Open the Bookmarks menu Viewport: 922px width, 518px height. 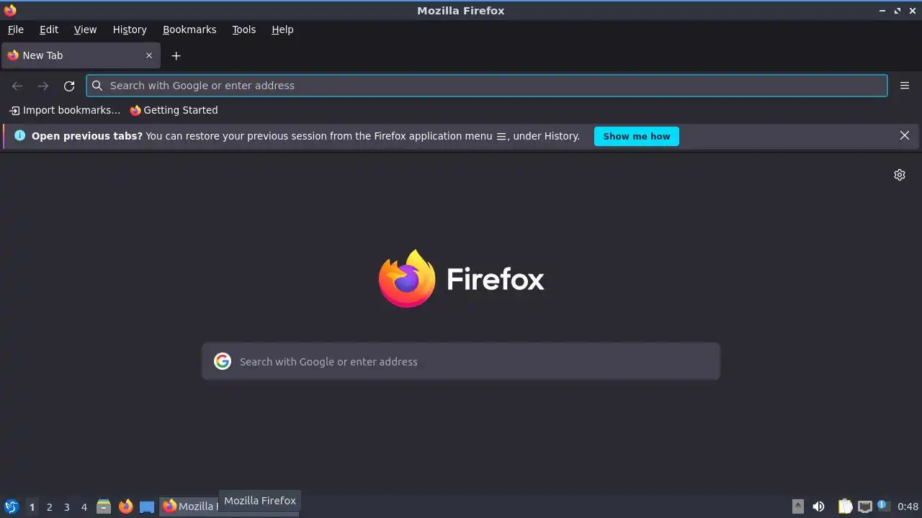tap(189, 29)
